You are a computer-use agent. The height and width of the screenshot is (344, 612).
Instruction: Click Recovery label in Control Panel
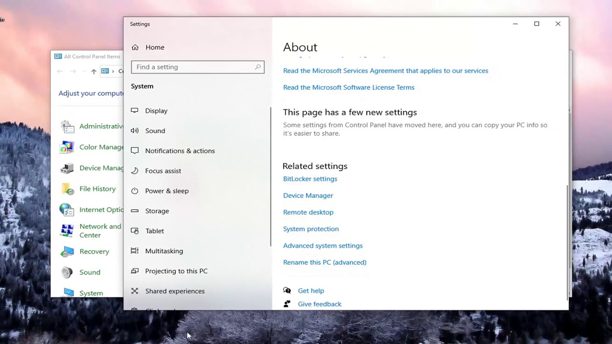(x=94, y=251)
